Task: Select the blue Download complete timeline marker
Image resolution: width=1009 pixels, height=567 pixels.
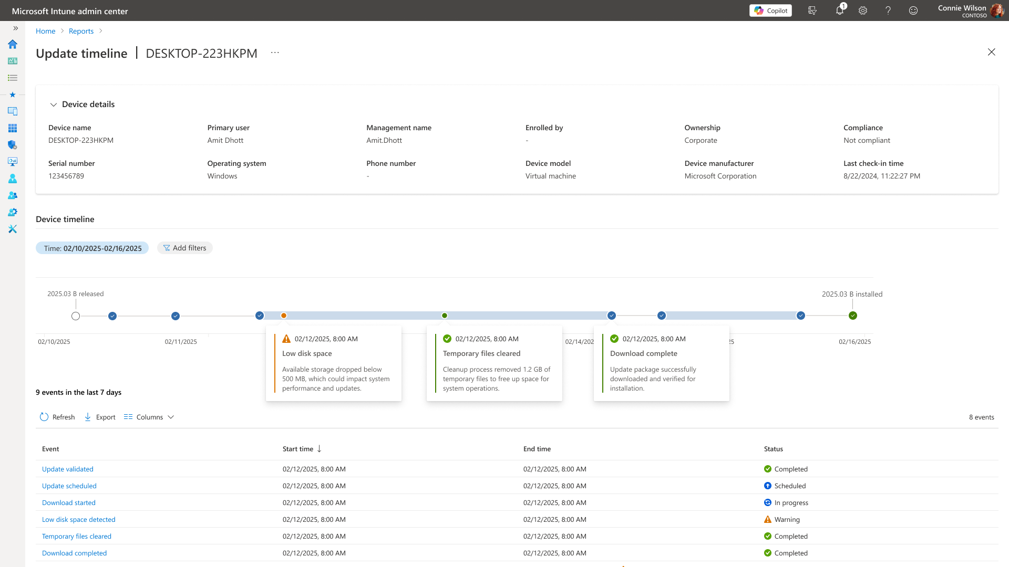Action: [x=612, y=316]
